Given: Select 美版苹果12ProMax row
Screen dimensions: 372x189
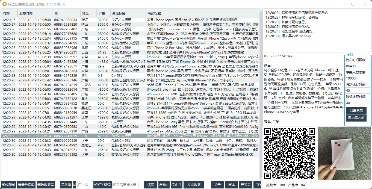Looking at the screenshot, I should pyautogui.click(x=130, y=39).
